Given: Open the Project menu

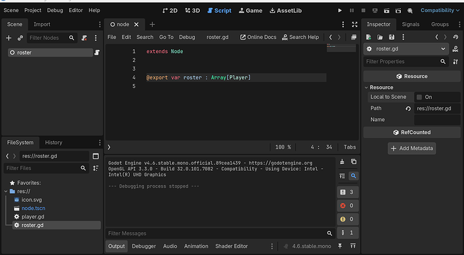Looking at the screenshot, I should click(x=32, y=10).
